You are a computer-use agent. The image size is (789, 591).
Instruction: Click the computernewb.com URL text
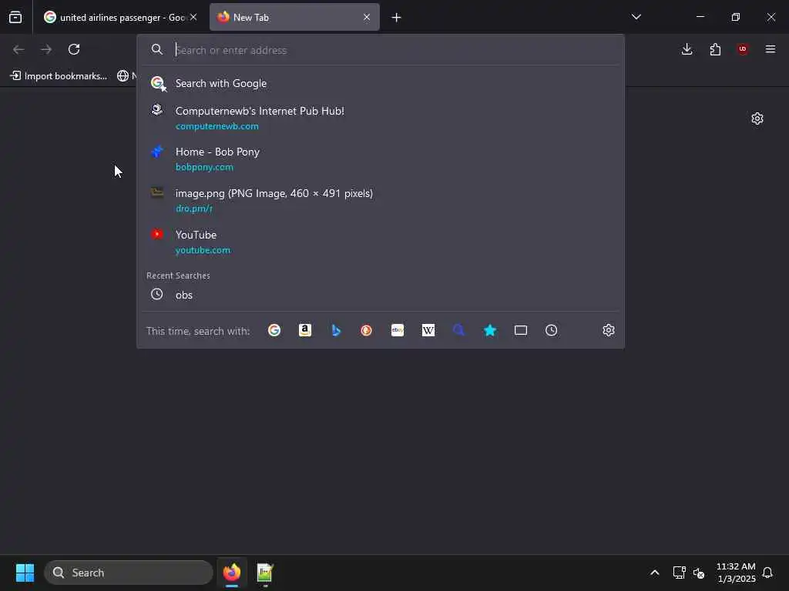pos(217,126)
